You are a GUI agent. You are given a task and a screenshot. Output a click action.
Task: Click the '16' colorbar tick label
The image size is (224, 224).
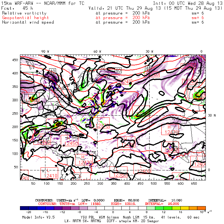point(181,212)
